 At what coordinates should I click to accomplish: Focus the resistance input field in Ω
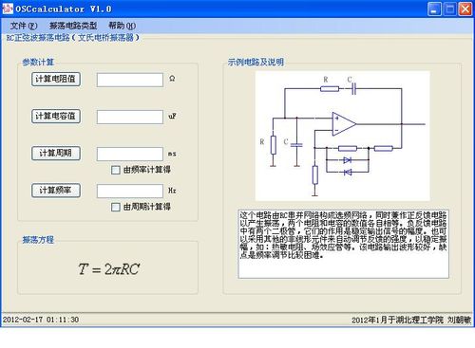(x=130, y=80)
